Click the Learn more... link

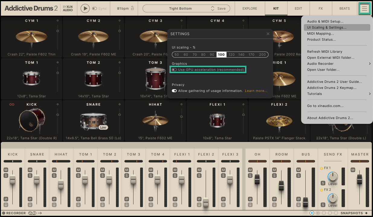click(x=256, y=91)
